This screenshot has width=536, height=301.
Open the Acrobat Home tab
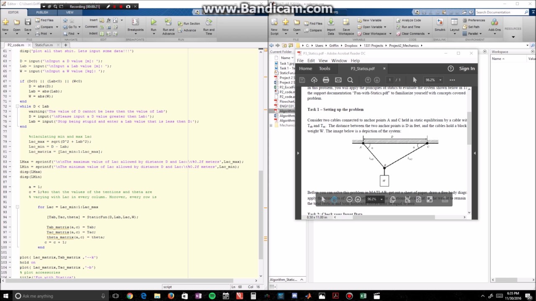[305, 69]
